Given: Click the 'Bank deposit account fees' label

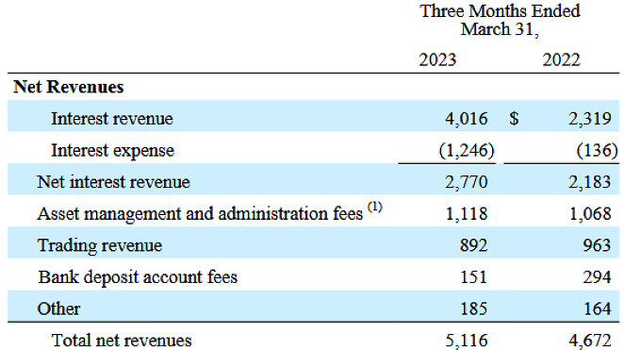Looking at the screenshot, I should [x=138, y=277].
